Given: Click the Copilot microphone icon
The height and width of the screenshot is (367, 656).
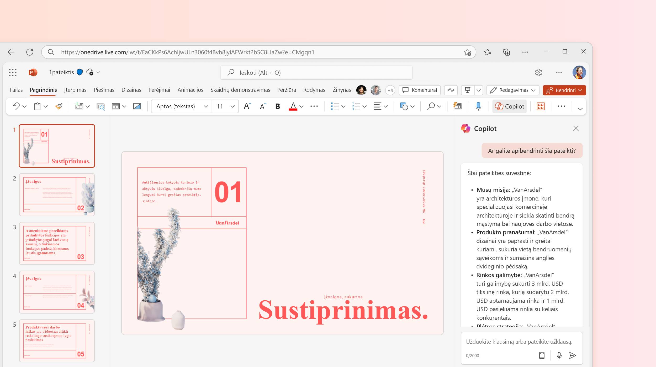Looking at the screenshot, I should [x=559, y=355].
